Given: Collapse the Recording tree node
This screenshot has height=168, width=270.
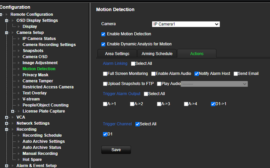Looking at the screenshot, I should tap(6, 130).
